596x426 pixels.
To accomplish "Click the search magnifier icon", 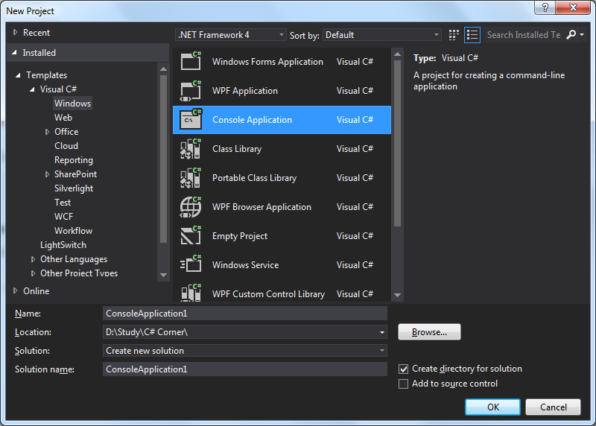I will point(571,35).
